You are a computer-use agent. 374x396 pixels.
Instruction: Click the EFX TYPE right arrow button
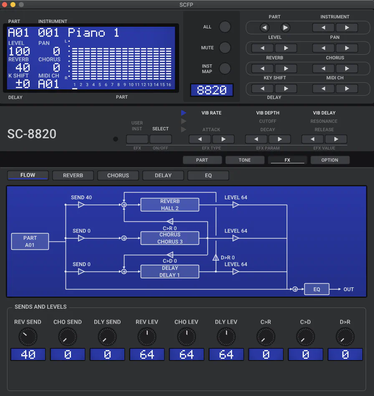coord(223,139)
